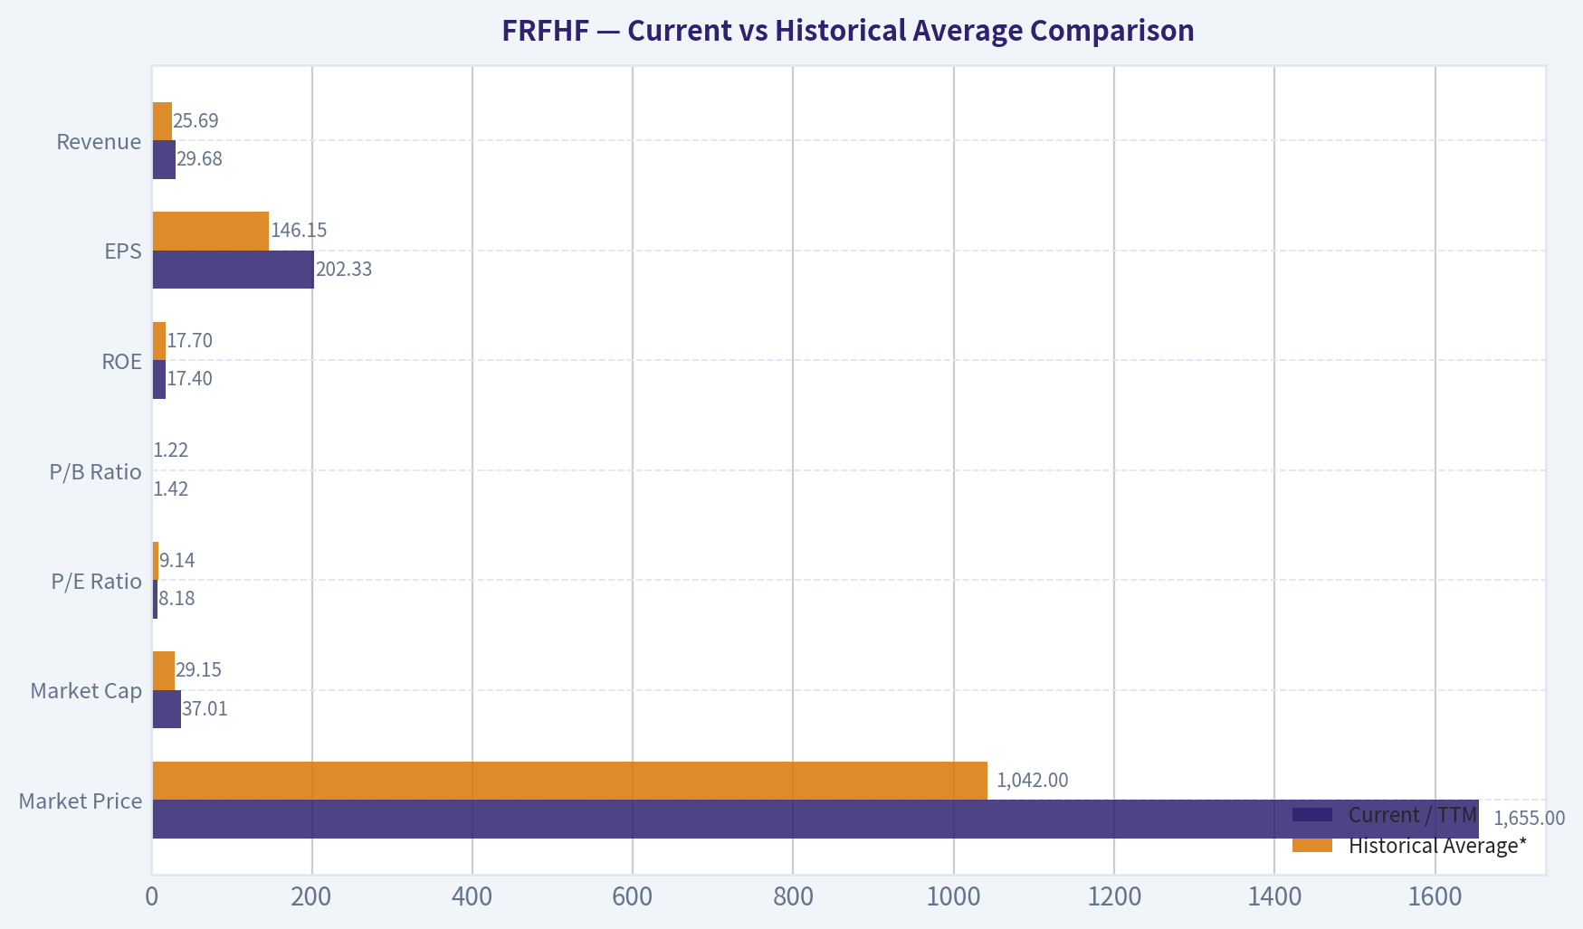
Task: Click the P/B Ratio axis label
Action: tap(96, 472)
